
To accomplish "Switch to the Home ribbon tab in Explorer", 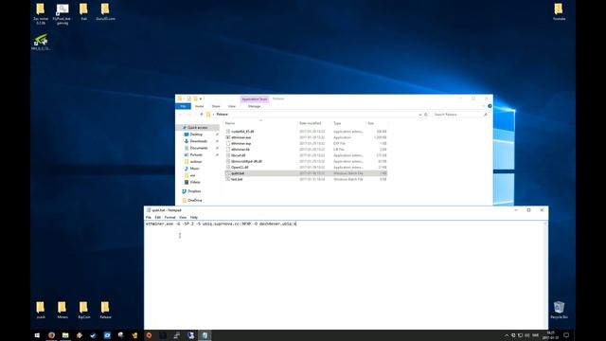I will 200,106.
